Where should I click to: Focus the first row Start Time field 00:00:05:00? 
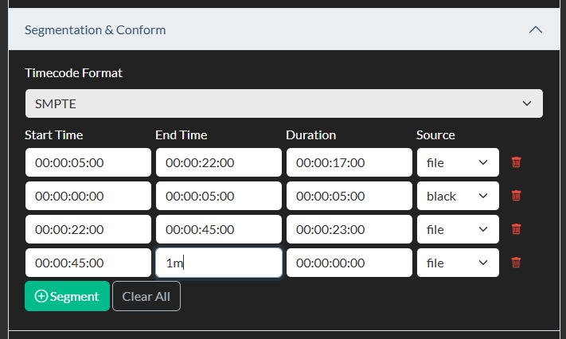tap(88, 162)
